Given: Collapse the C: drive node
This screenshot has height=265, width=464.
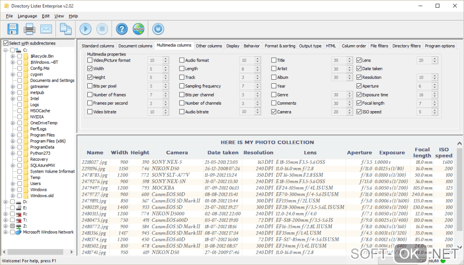Looking at the screenshot, I should 5,50.
